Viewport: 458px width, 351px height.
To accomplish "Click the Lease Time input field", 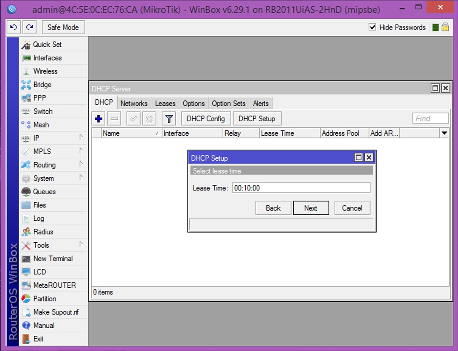I will 301,188.
